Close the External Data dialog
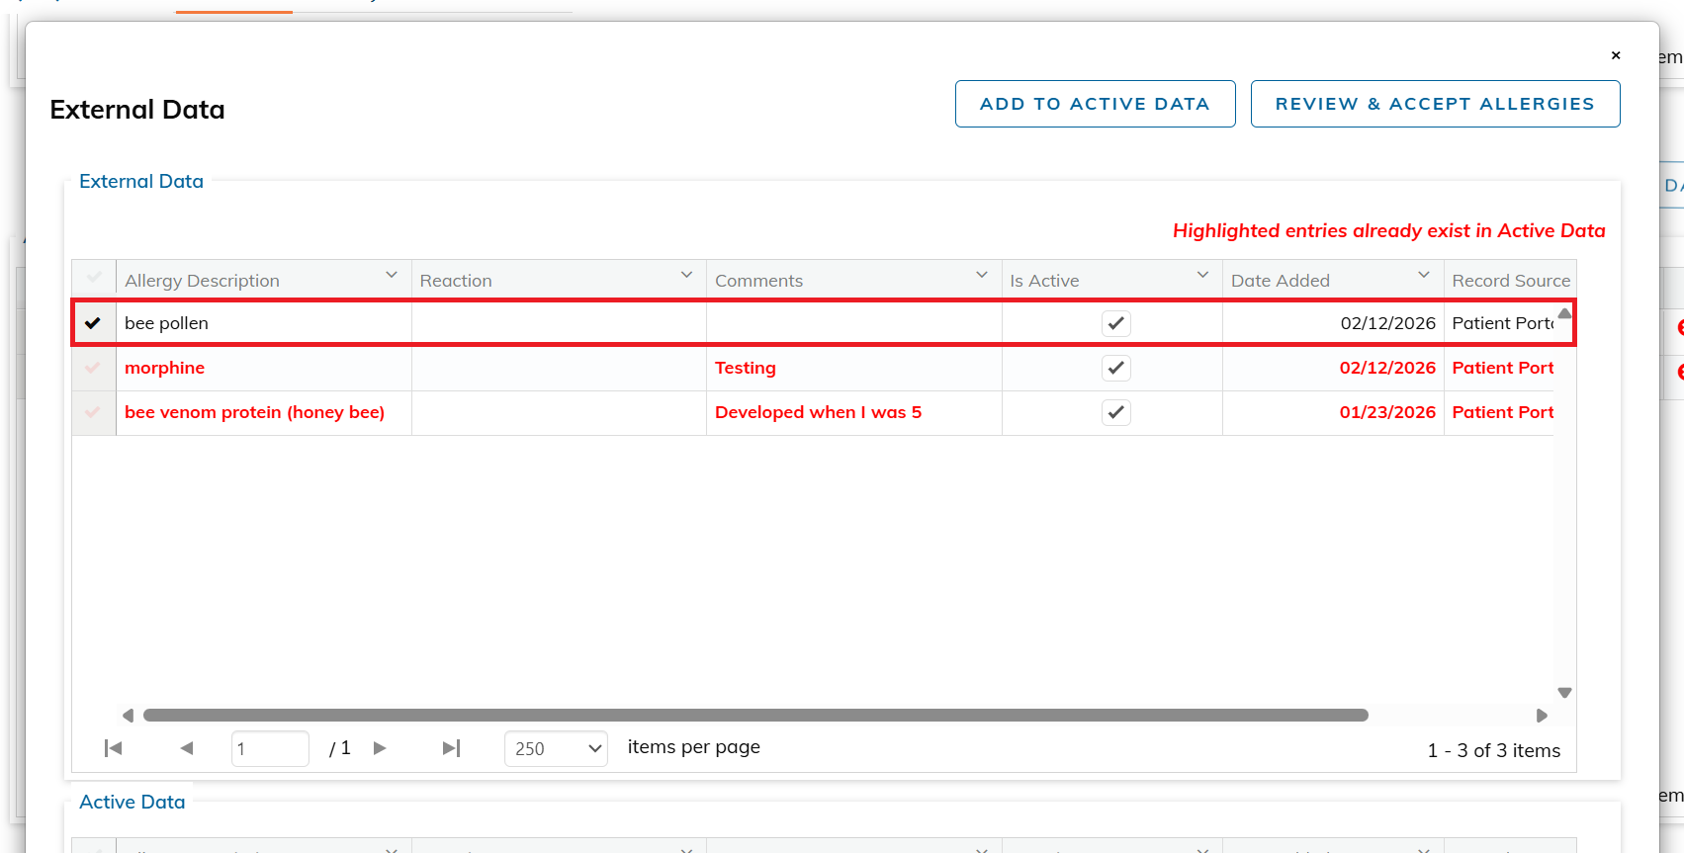The width and height of the screenshot is (1684, 853). click(1616, 55)
